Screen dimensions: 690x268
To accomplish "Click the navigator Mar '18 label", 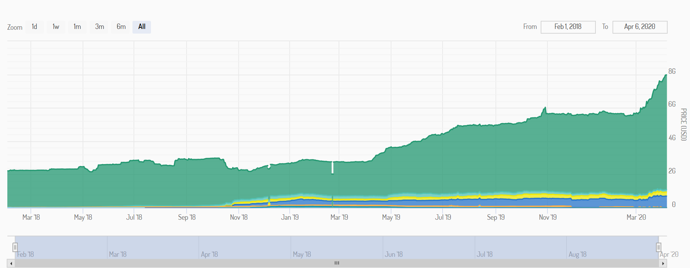I will click(x=118, y=254).
